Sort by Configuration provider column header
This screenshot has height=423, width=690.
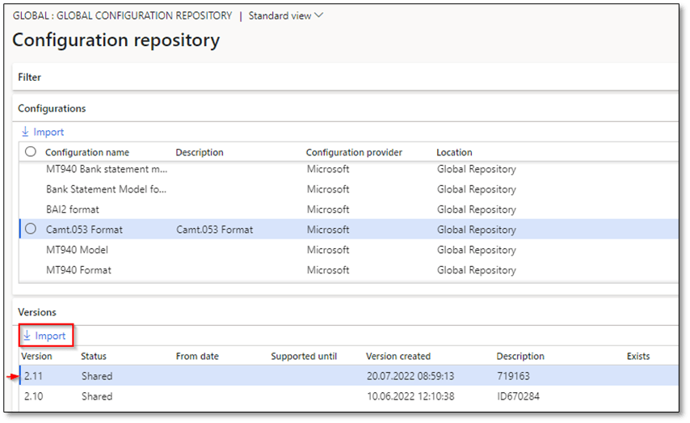[354, 152]
